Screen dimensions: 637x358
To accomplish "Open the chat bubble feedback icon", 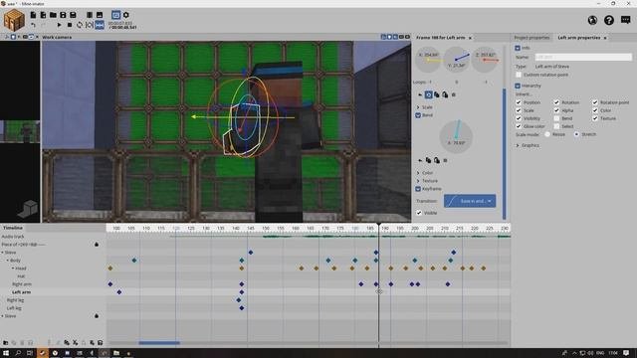I will (x=626, y=20).
